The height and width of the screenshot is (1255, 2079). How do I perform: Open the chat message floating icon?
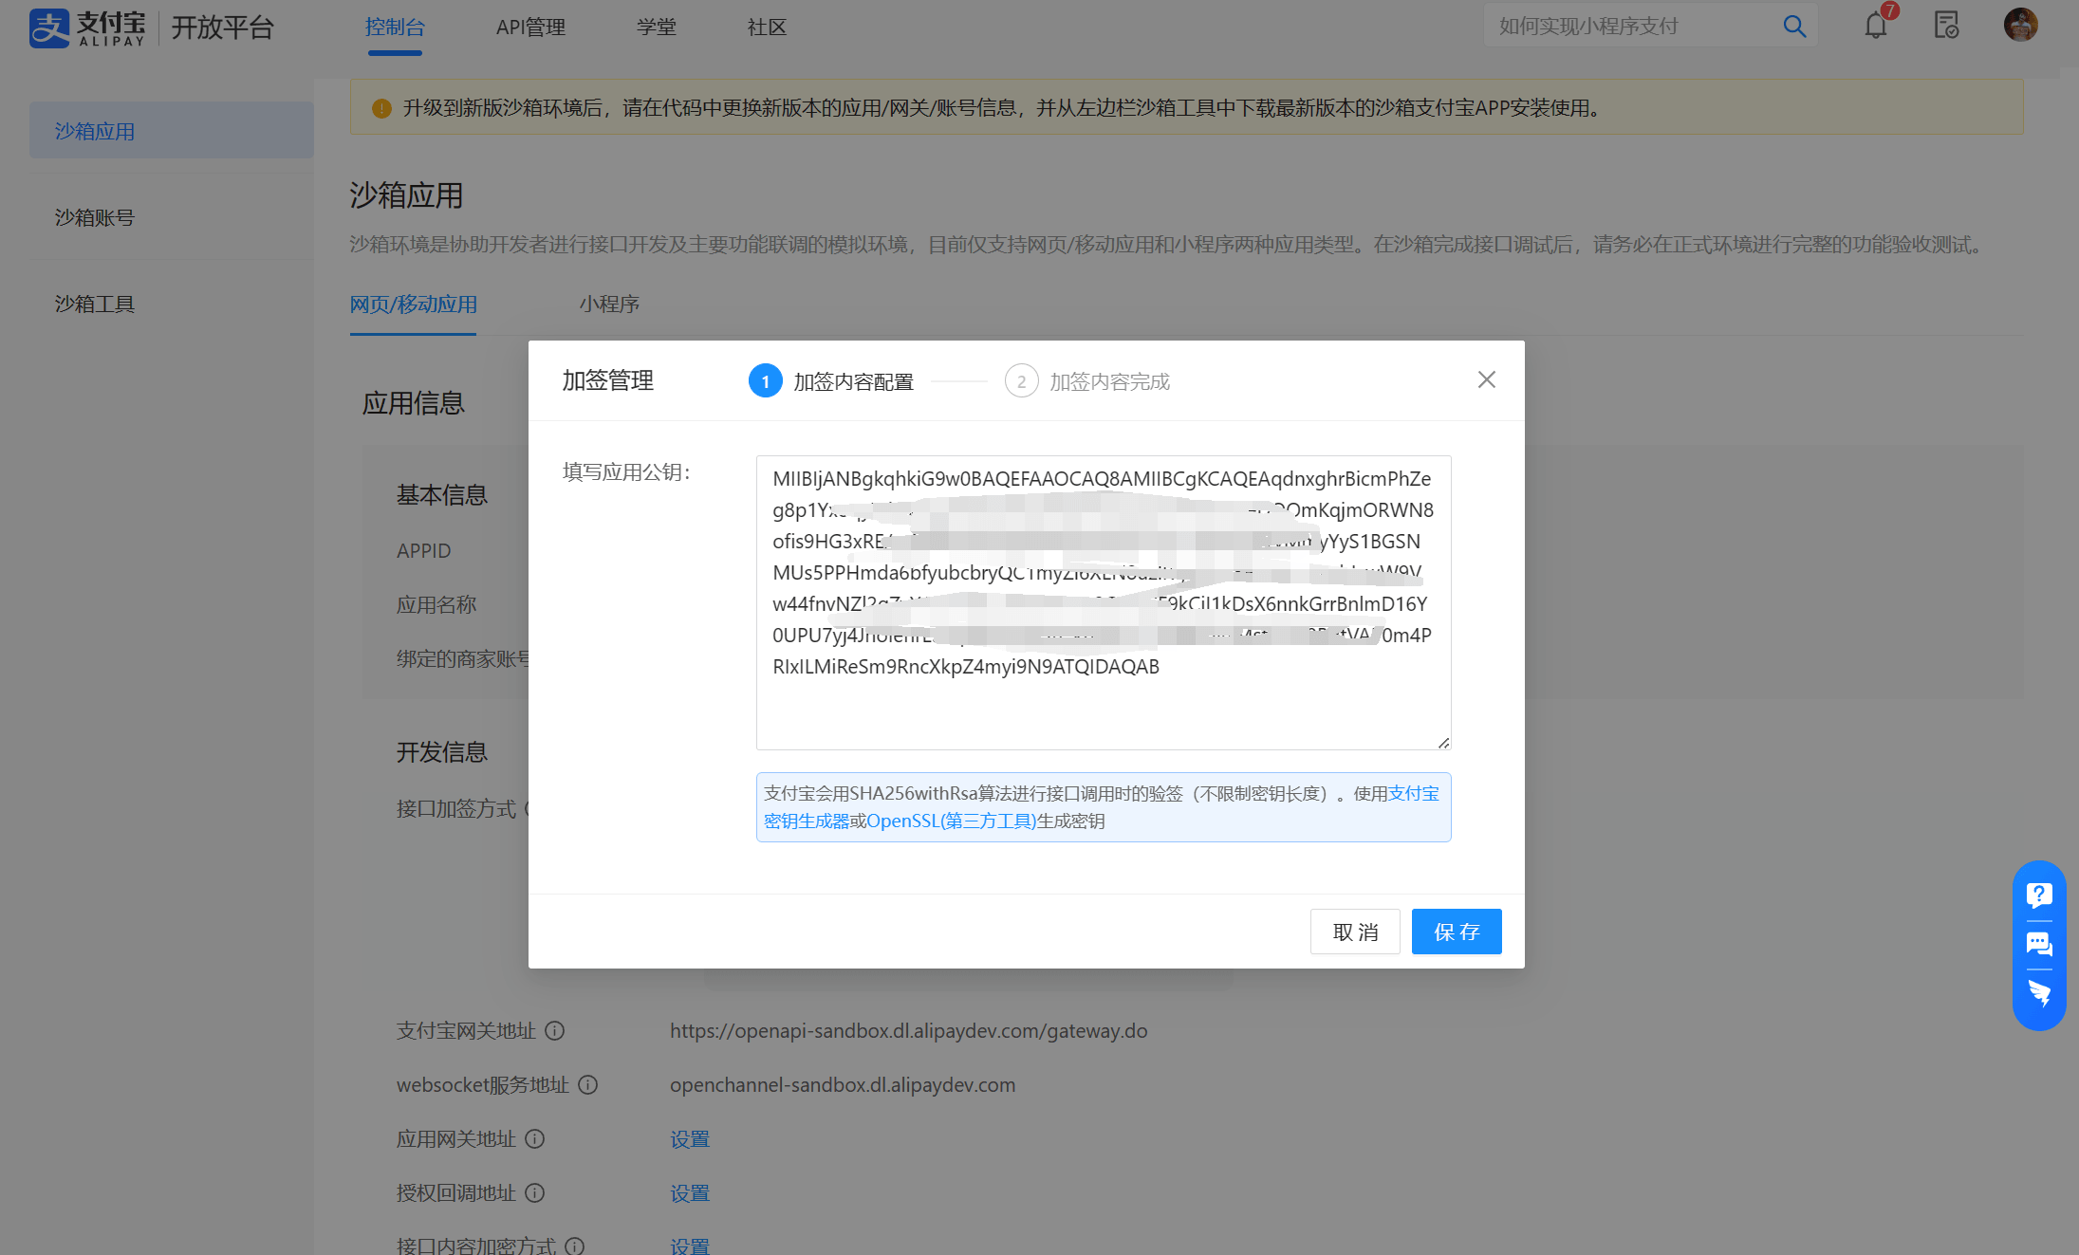[2038, 944]
